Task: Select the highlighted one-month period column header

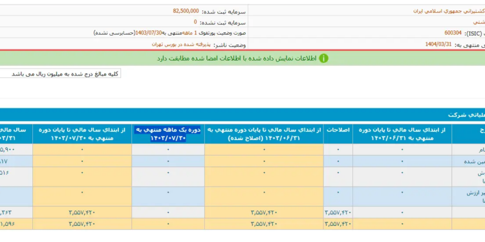Action: point(168,134)
